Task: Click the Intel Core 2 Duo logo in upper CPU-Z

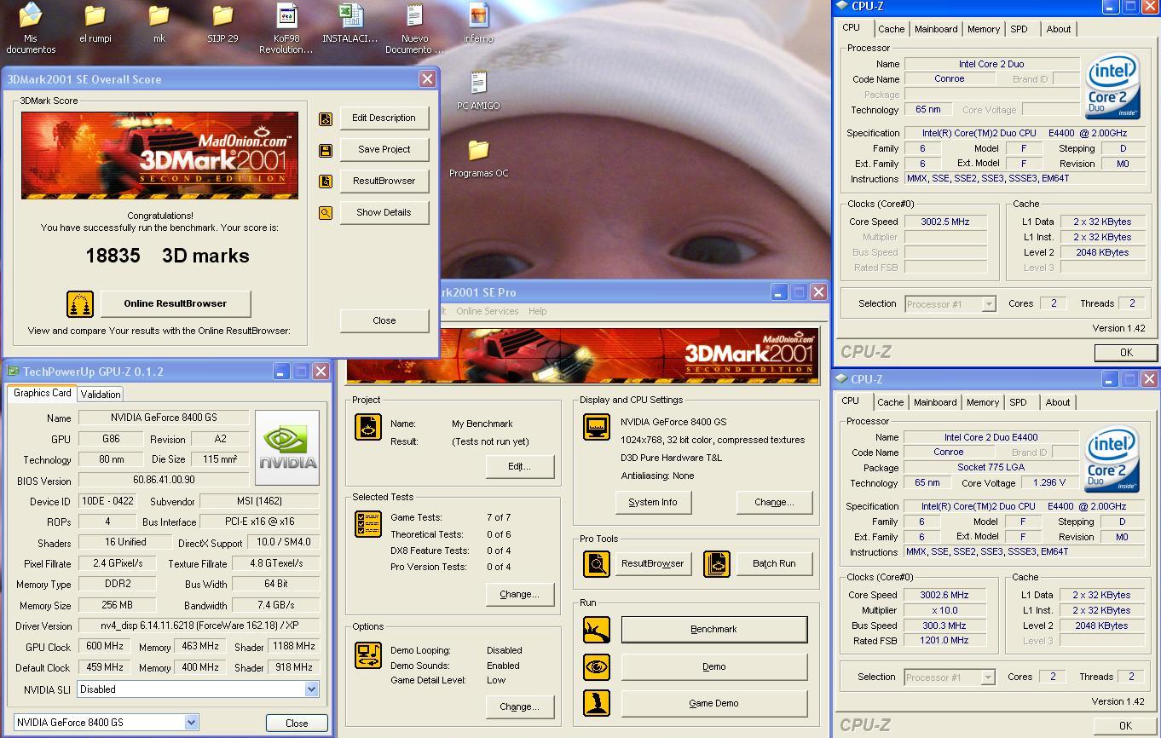Action: [x=1112, y=88]
